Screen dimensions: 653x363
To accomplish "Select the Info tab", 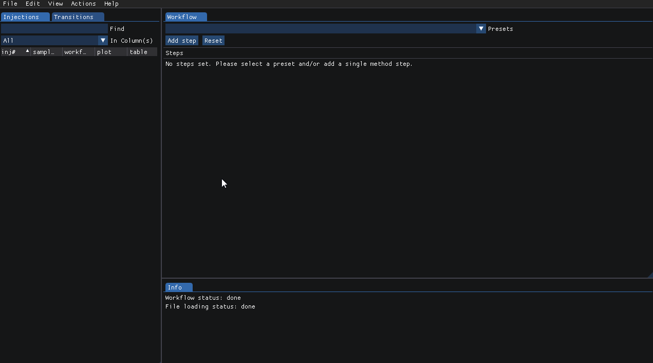I will tap(179, 287).
